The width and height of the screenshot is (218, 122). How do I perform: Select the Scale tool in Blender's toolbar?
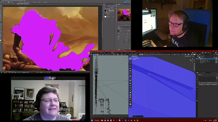click(130, 68)
